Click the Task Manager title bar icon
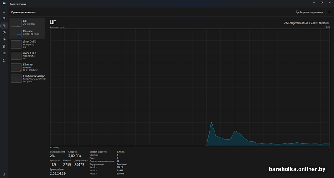This screenshot has height=178, width=334. tap(4, 3)
